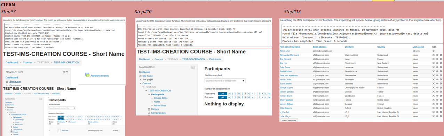The width and height of the screenshot is (444, 136).
Task: Open search keyword filter dropdown in Step#10
Action: [243, 81]
